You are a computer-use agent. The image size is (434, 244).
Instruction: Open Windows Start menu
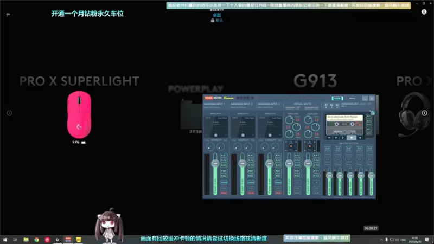5,240
